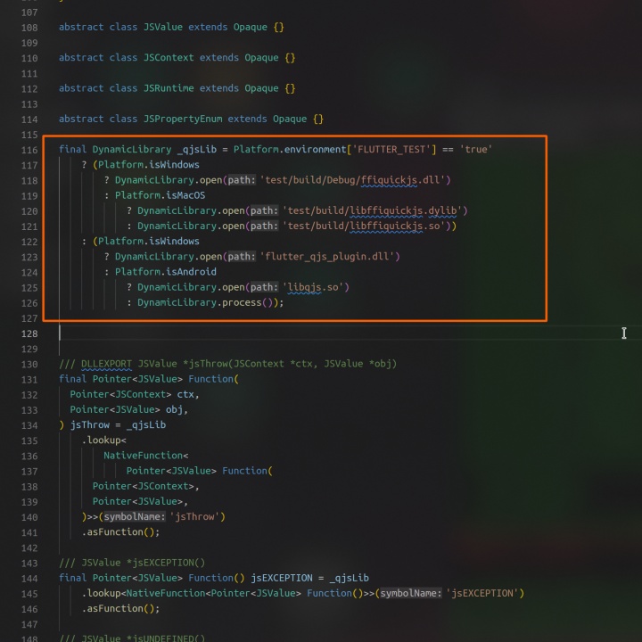Screen dimensions: 642x642
Task: Click JSValue class name on line 108
Action: point(163,27)
